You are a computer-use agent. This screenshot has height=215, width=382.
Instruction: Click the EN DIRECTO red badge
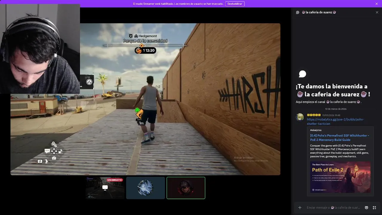[115, 180]
